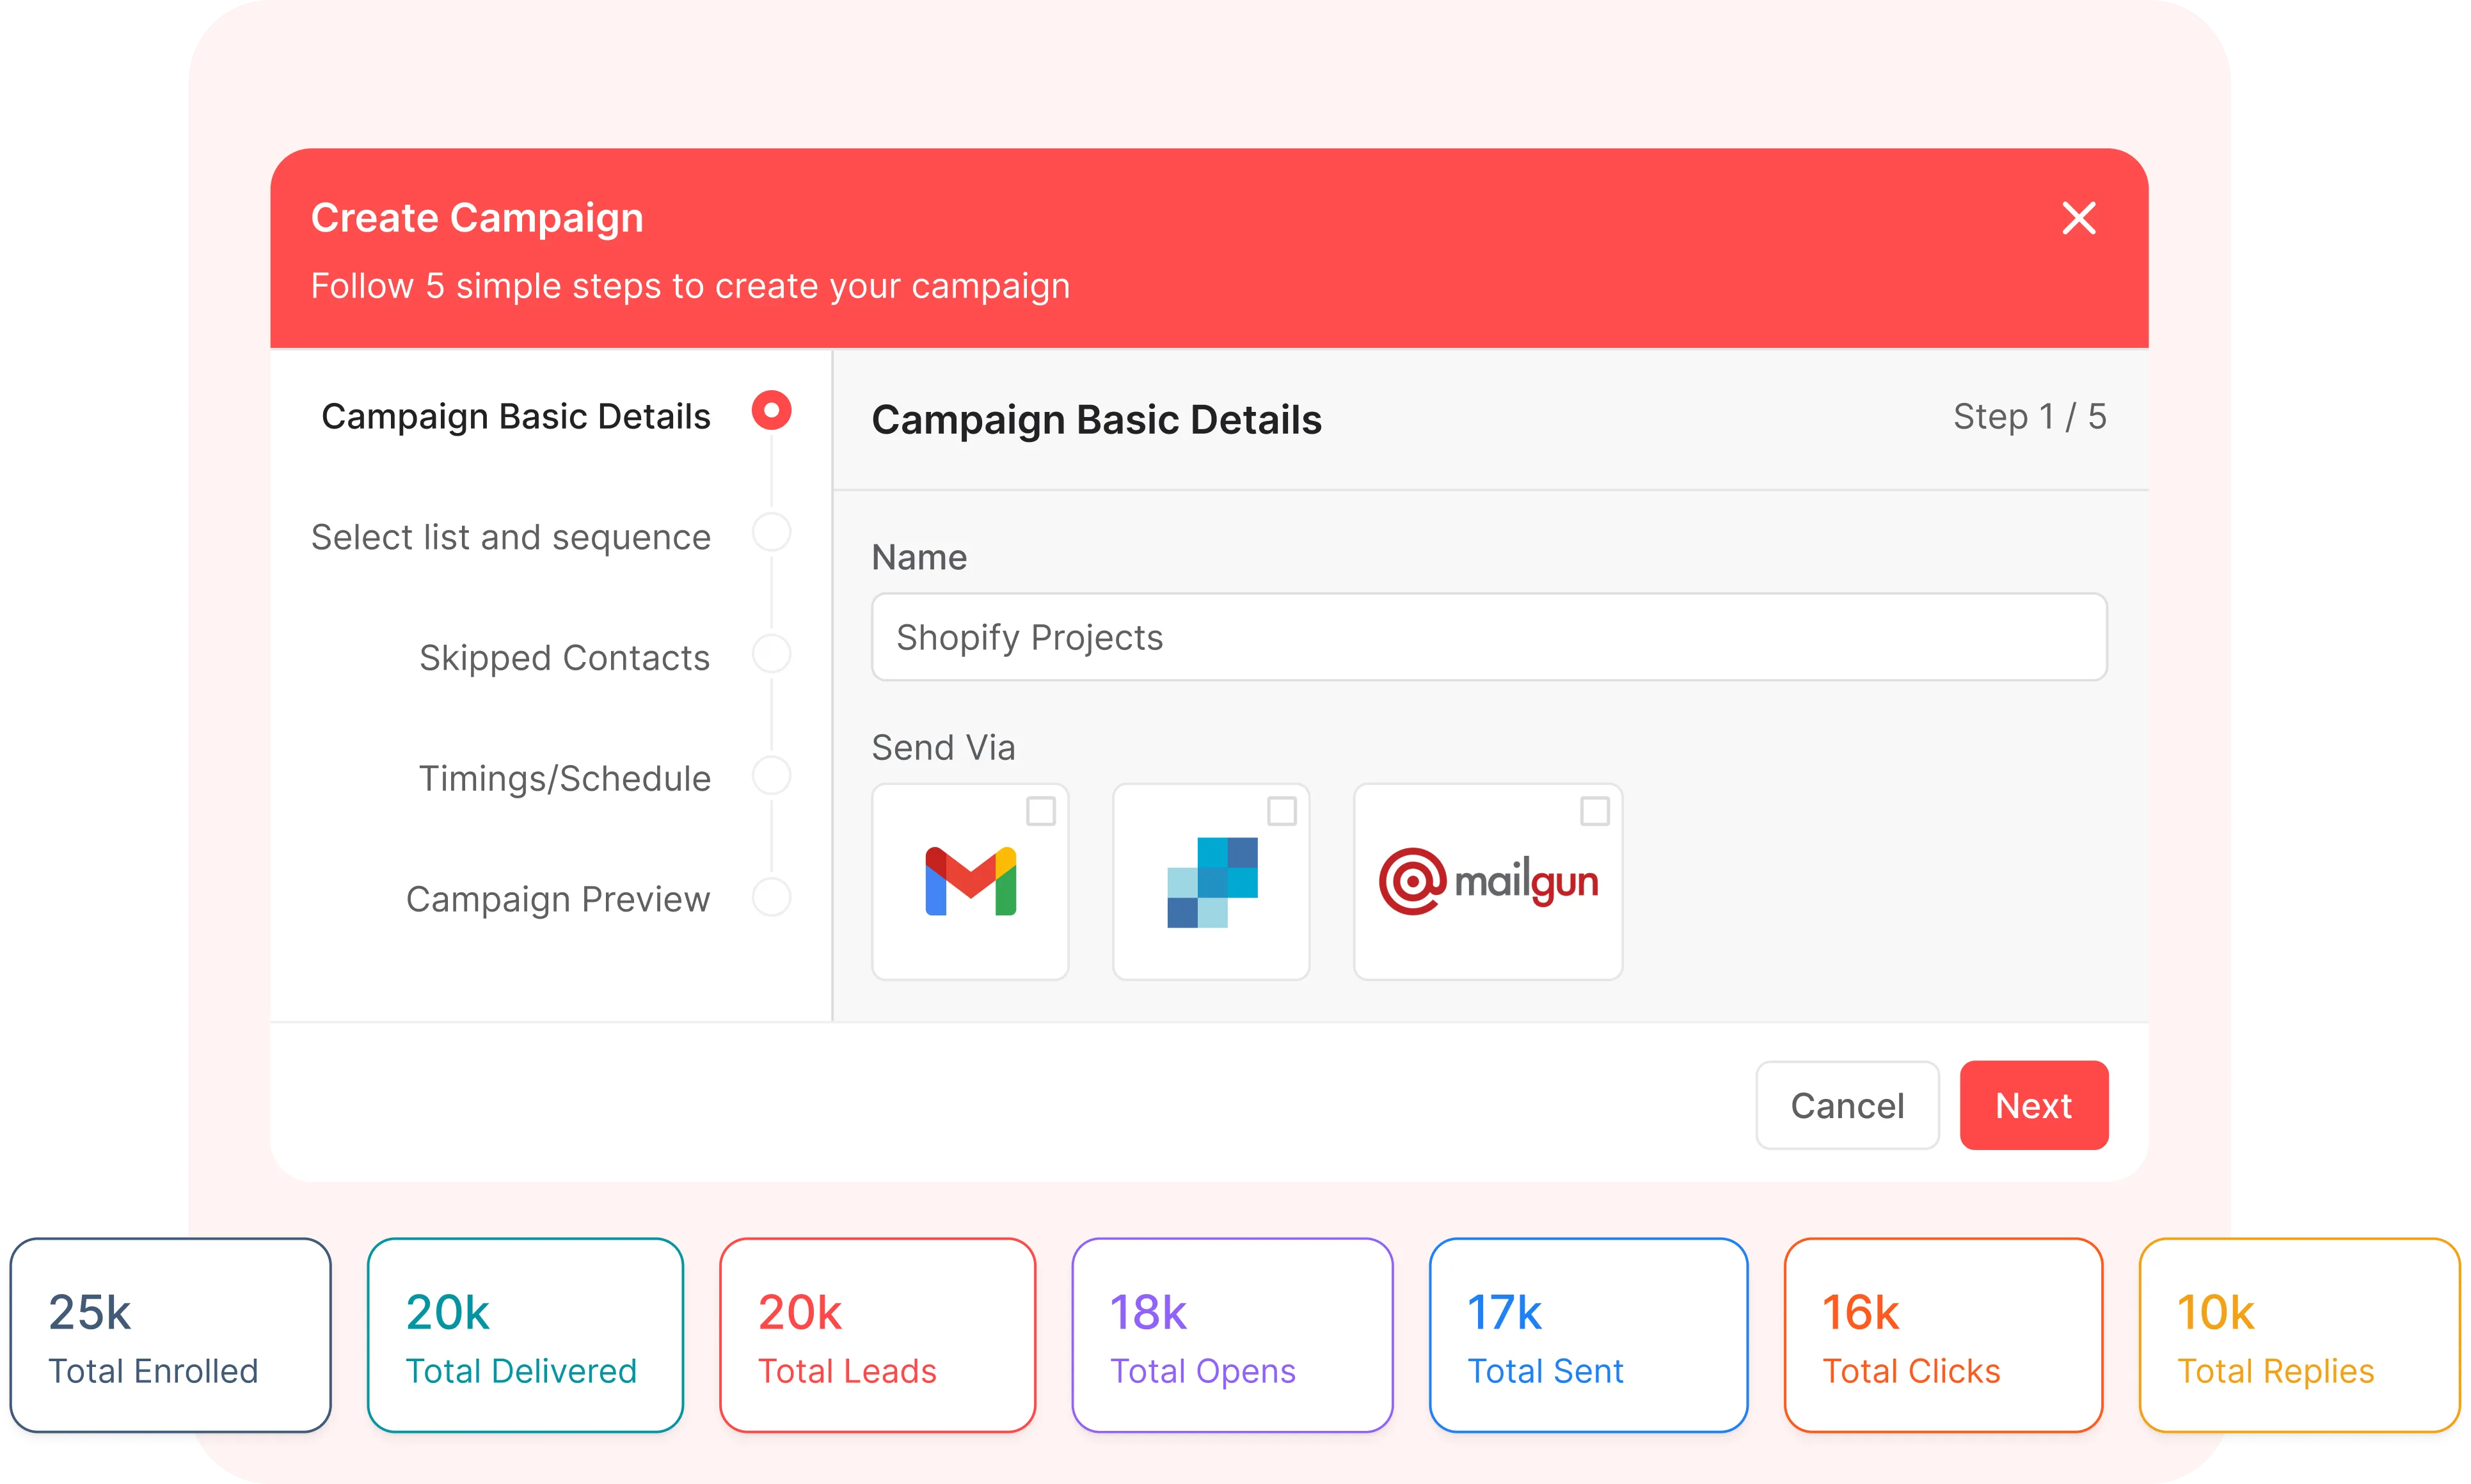The height and width of the screenshot is (1484, 2471).
Task: Click the campaign Name input field
Action: pos(1488,637)
